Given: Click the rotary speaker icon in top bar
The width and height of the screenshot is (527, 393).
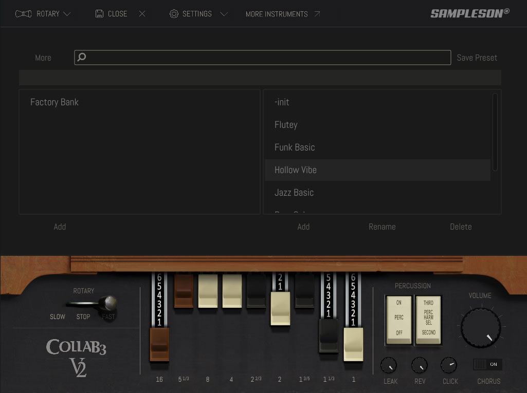Looking at the screenshot, I should (x=24, y=14).
